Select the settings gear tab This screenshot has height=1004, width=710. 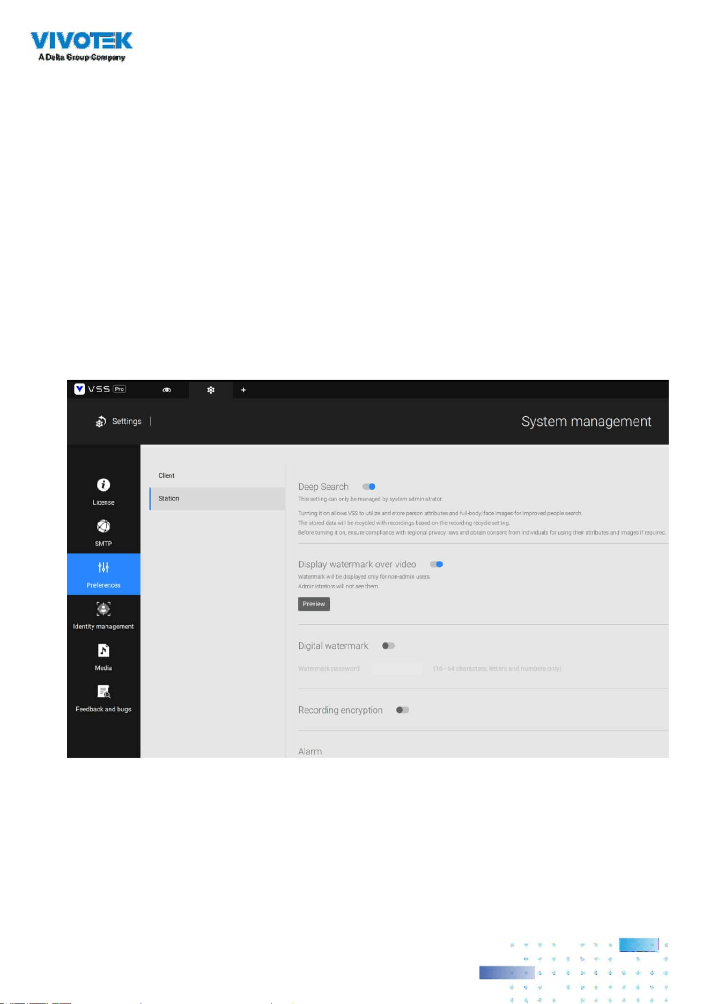(x=211, y=390)
